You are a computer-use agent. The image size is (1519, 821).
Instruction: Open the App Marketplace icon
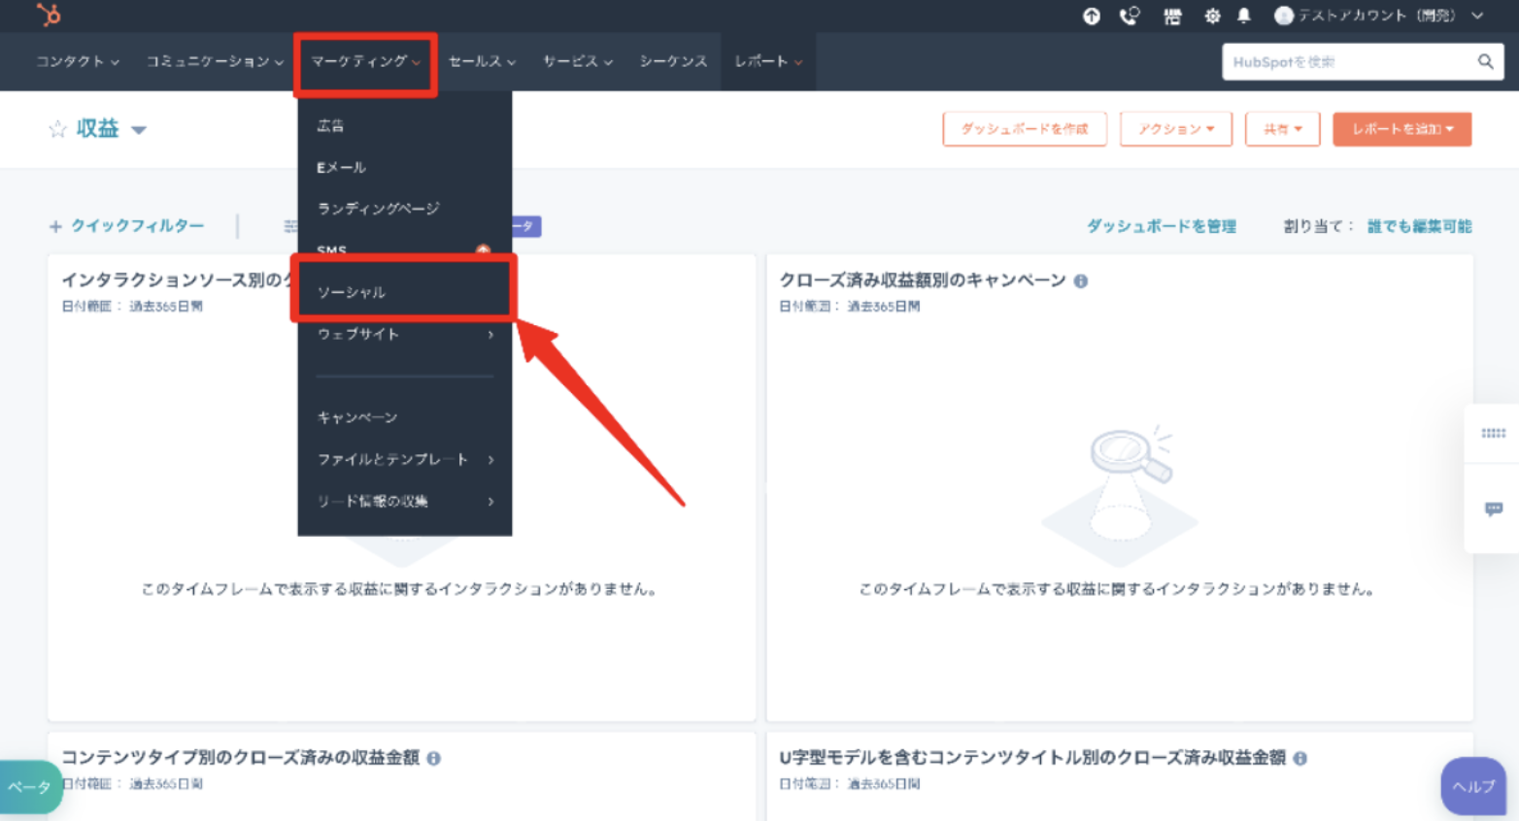(x=1171, y=16)
